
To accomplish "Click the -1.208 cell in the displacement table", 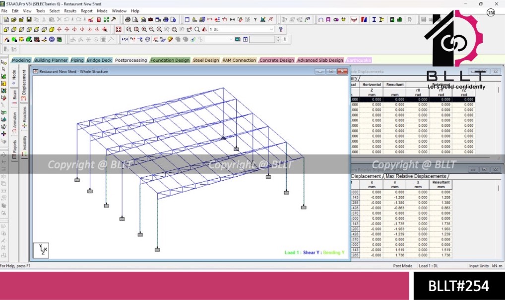I will tap(395, 198).
